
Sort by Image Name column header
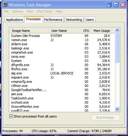tap(29, 31)
